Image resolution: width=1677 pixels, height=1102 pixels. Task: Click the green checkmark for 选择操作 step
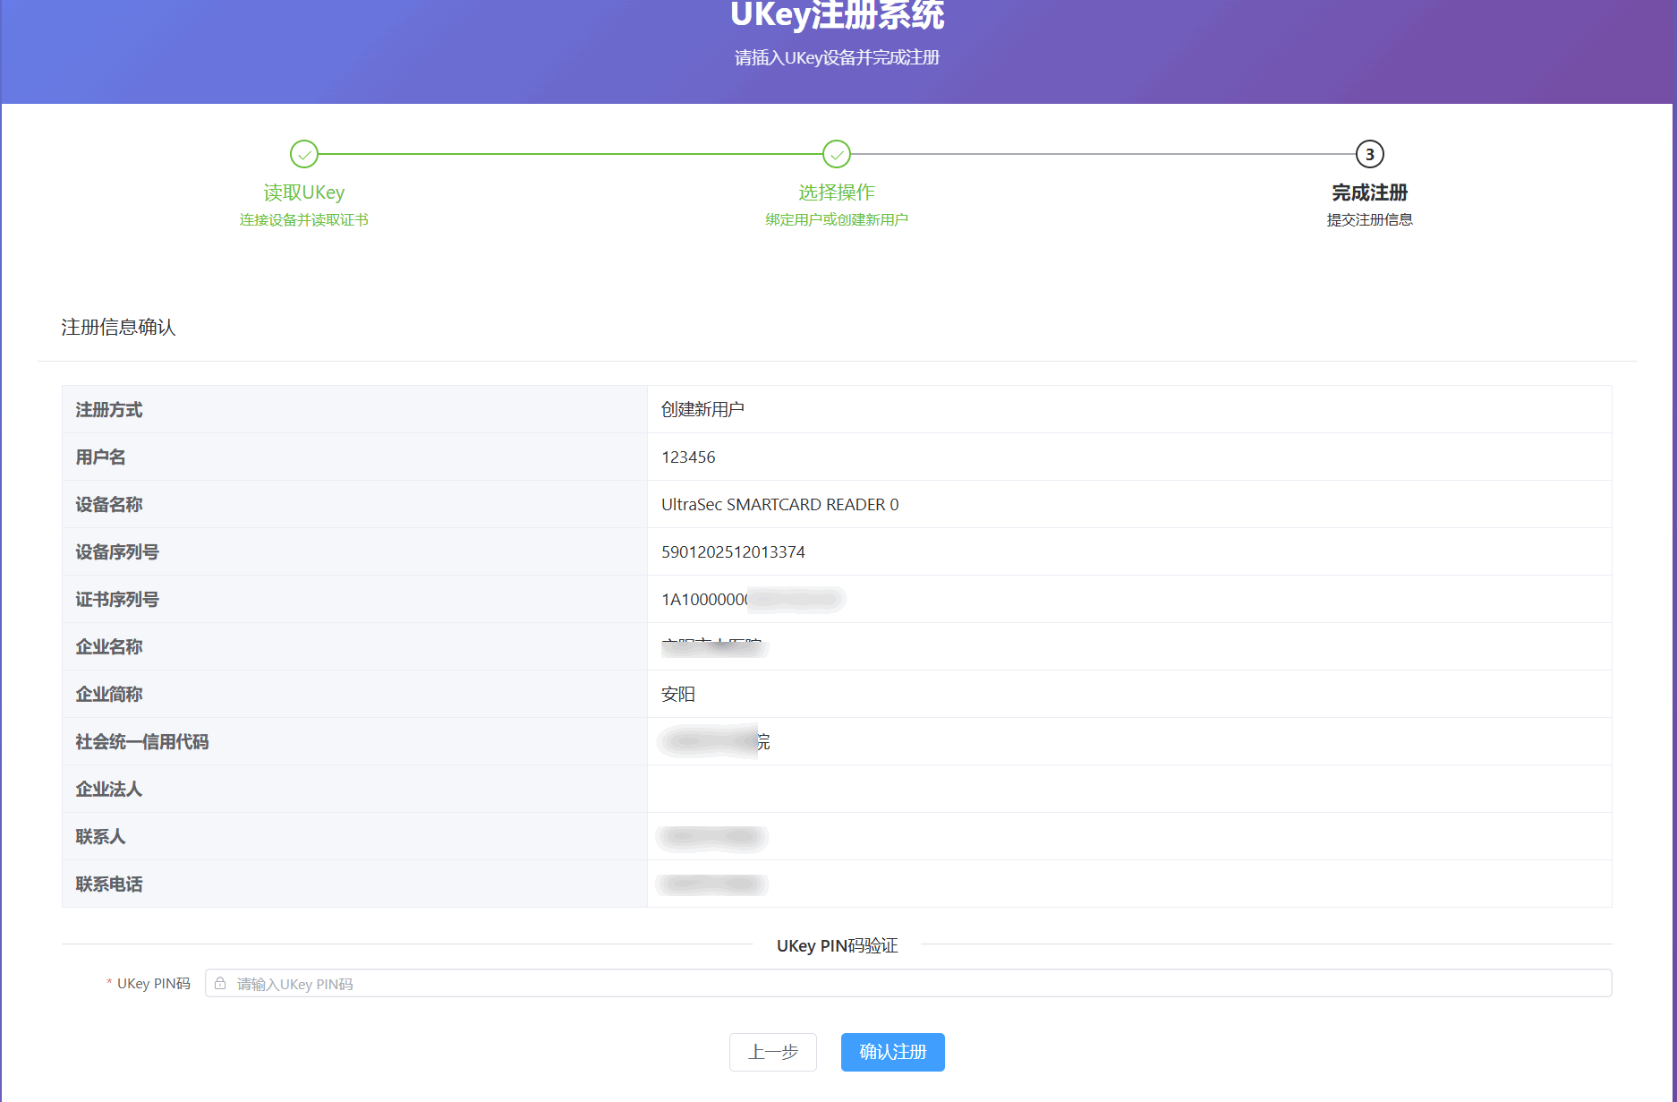[837, 154]
